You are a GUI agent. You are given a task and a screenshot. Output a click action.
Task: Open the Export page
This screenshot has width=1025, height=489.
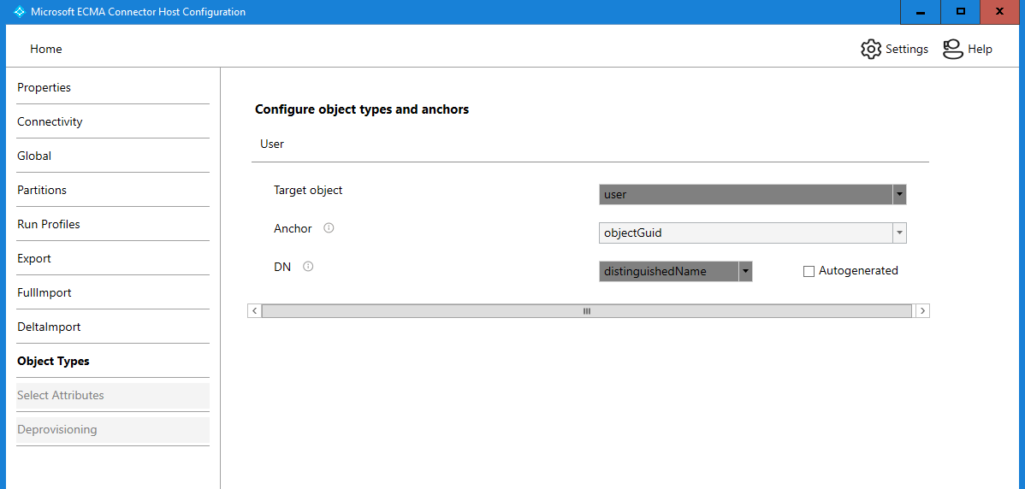tap(34, 259)
